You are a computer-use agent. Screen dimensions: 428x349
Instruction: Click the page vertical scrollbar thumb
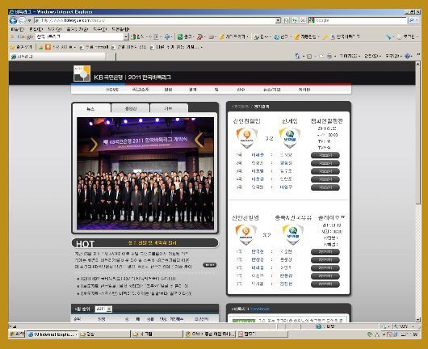(418, 135)
